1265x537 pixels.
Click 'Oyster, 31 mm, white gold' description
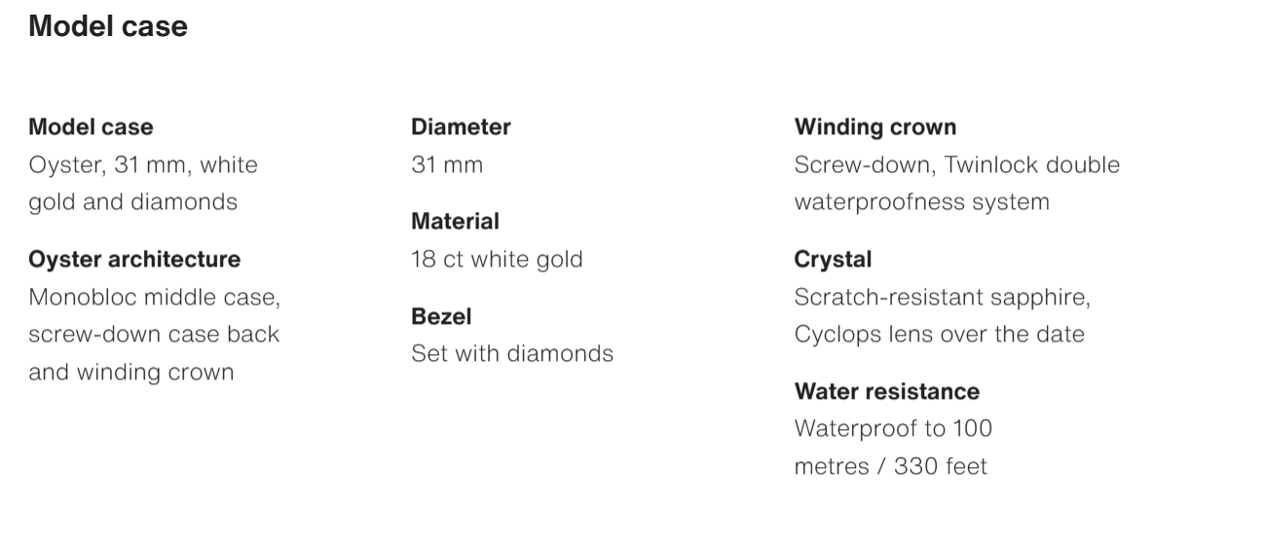click(143, 164)
